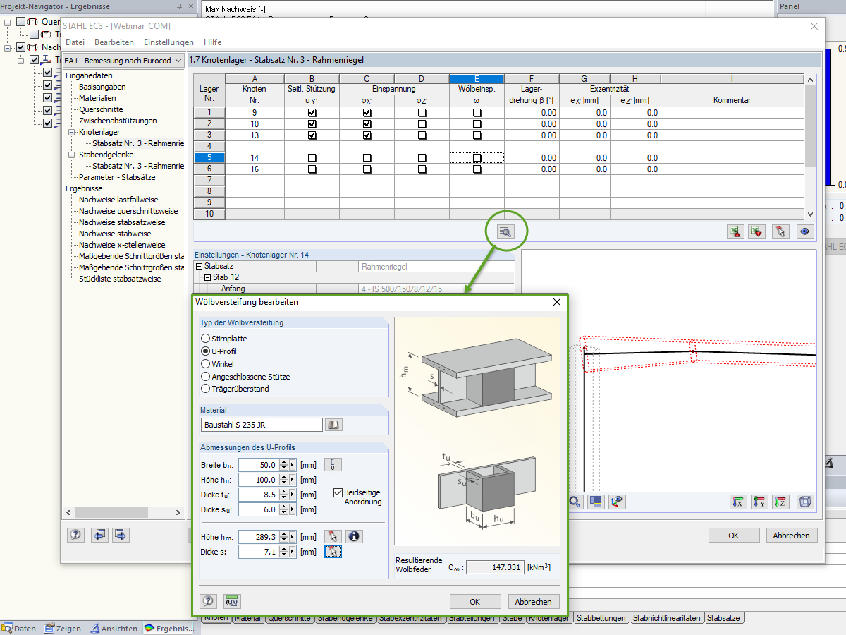Click Dicke su value field
846x635 pixels.
[x=259, y=509]
